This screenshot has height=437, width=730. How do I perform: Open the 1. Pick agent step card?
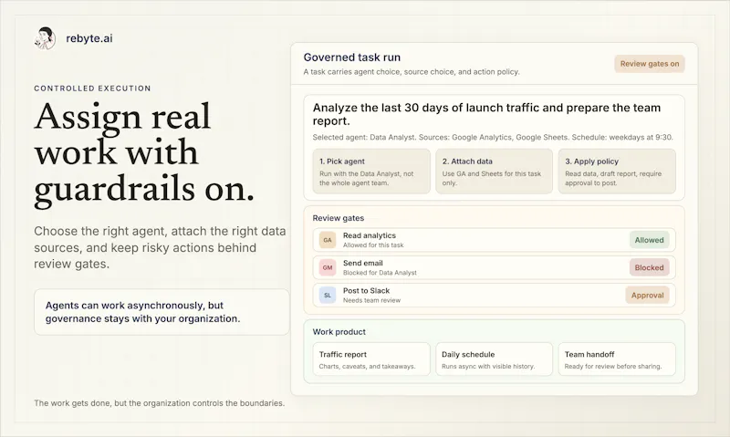[371, 172]
